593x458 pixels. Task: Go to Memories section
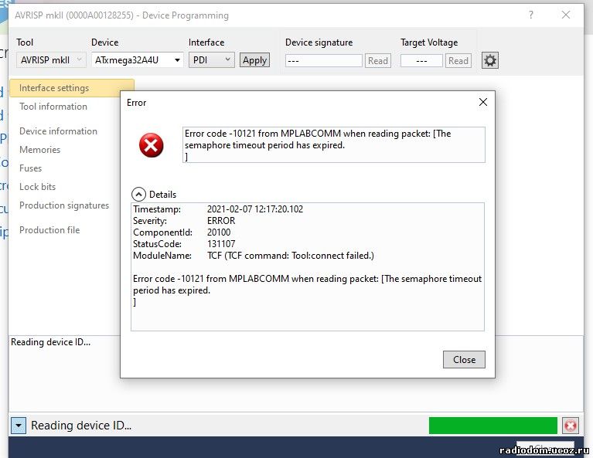click(39, 150)
